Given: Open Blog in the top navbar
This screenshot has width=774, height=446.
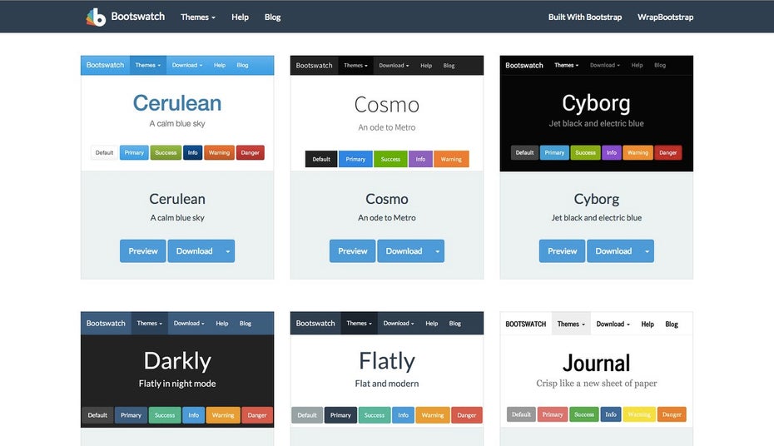Looking at the screenshot, I should (272, 17).
